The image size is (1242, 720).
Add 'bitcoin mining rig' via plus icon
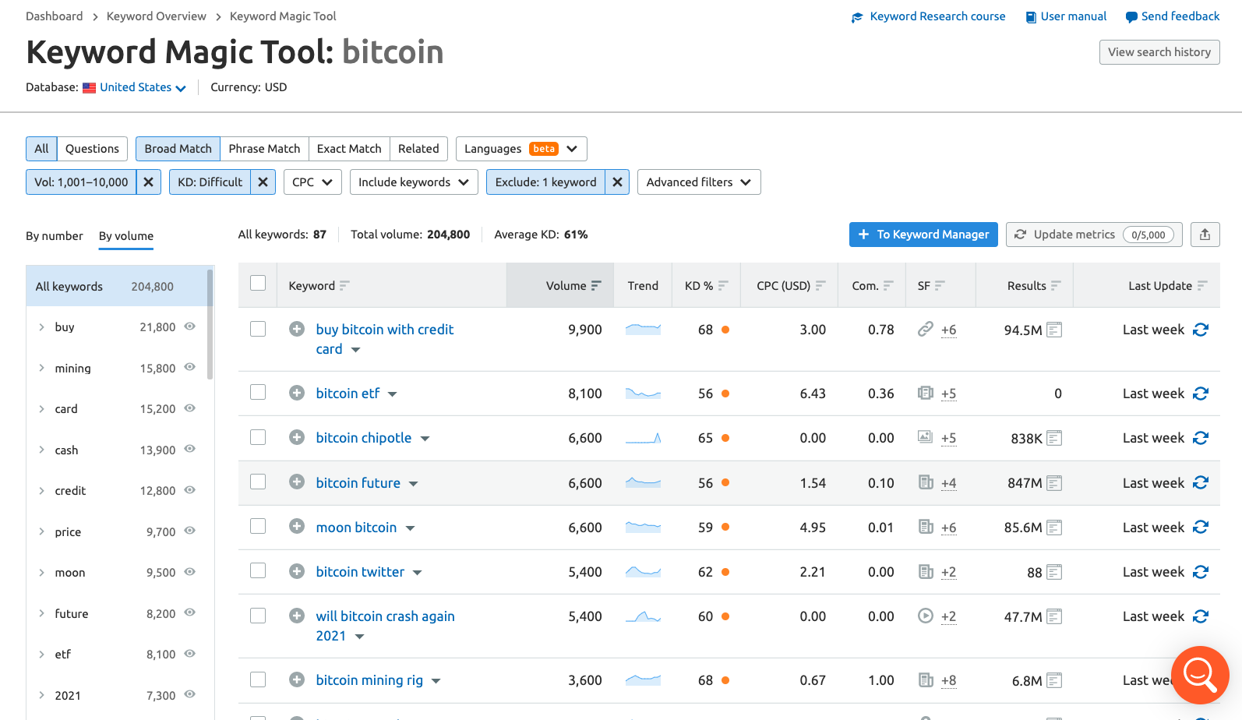click(297, 679)
